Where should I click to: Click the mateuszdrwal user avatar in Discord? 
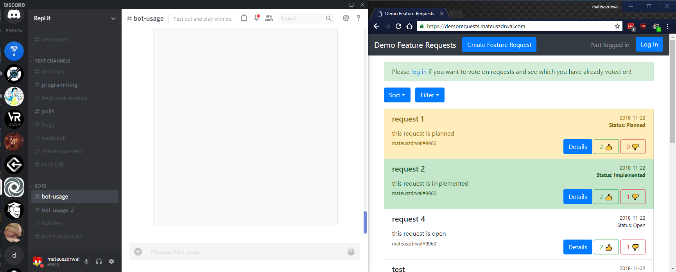38,261
